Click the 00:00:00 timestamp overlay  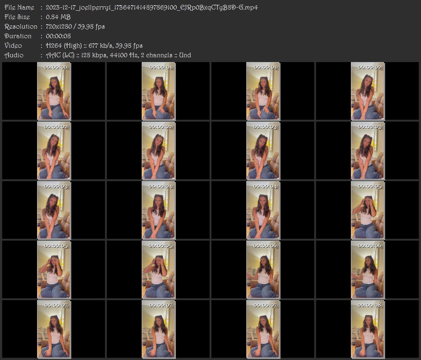coord(55,67)
